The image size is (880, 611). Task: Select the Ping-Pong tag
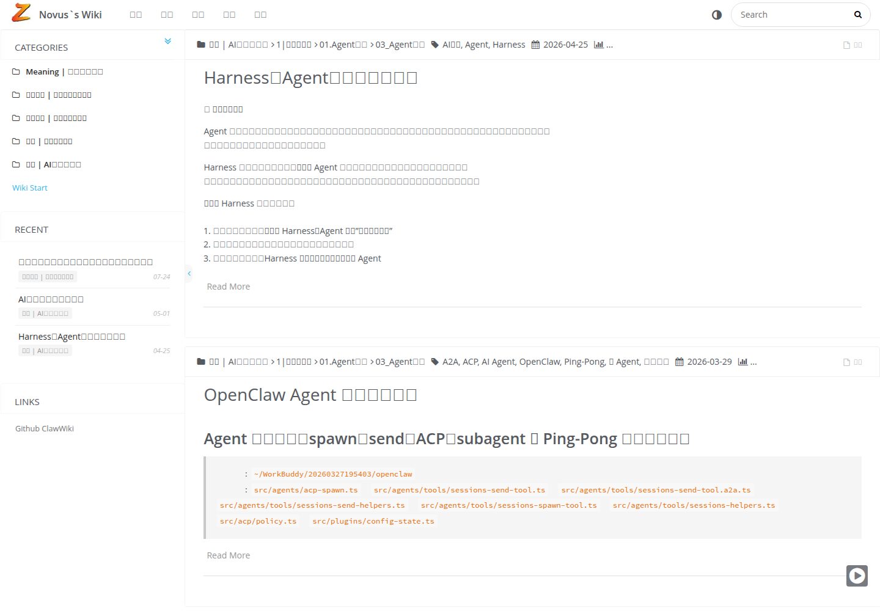585,362
